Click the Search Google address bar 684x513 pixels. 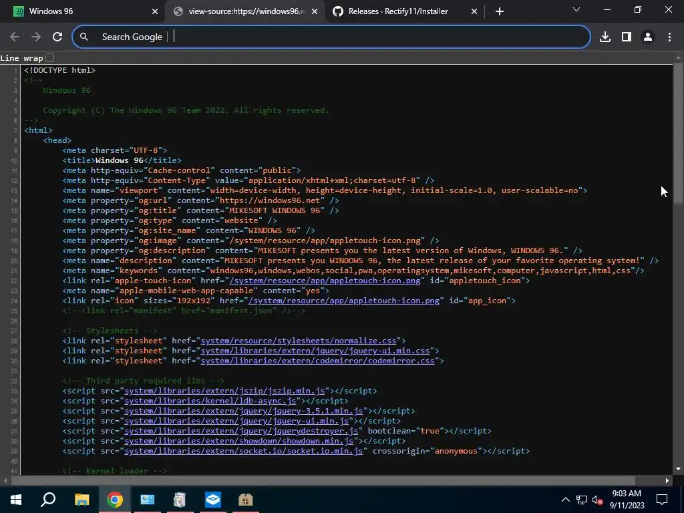(x=331, y=37)
